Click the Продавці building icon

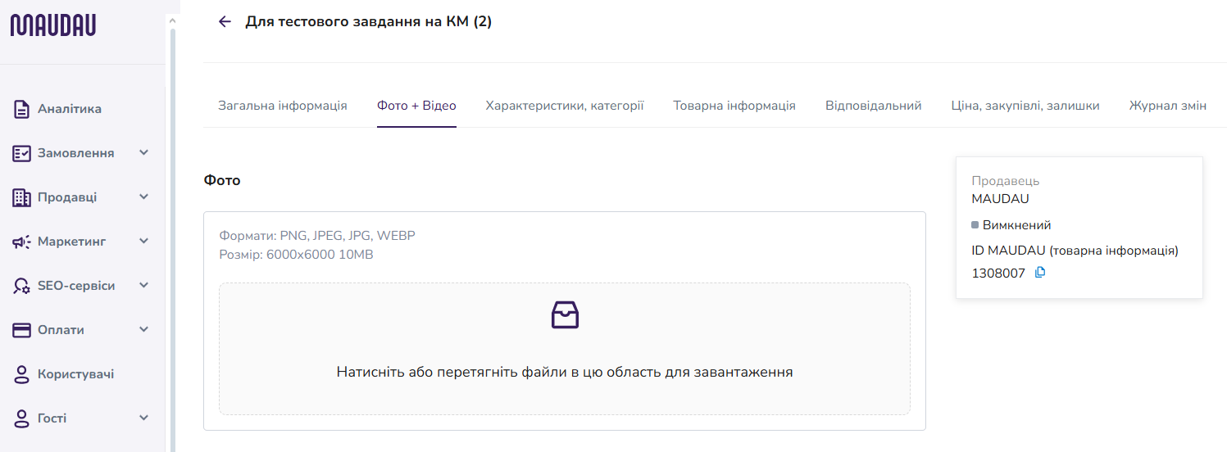[22, 197]
